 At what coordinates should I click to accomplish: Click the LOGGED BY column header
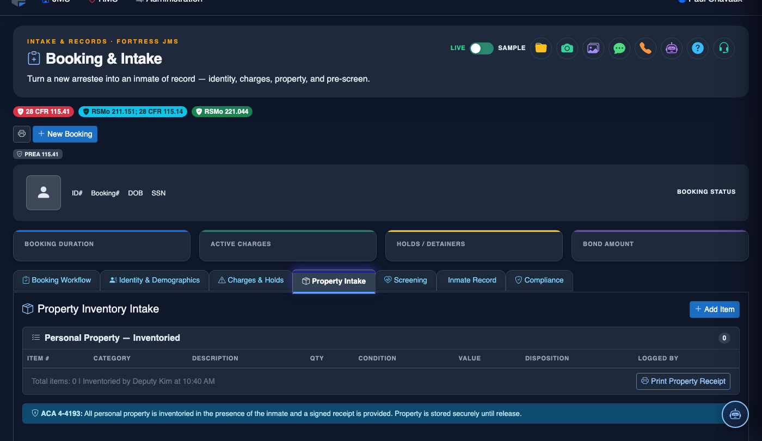pos(658,358)
